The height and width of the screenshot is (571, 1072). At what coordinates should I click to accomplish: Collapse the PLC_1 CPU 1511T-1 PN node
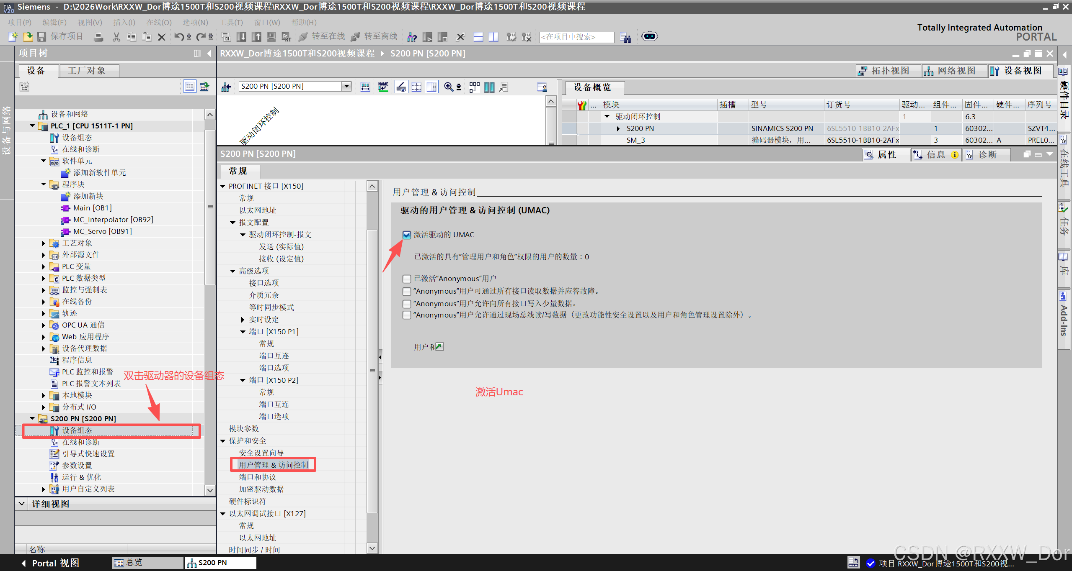pos(32,125)
